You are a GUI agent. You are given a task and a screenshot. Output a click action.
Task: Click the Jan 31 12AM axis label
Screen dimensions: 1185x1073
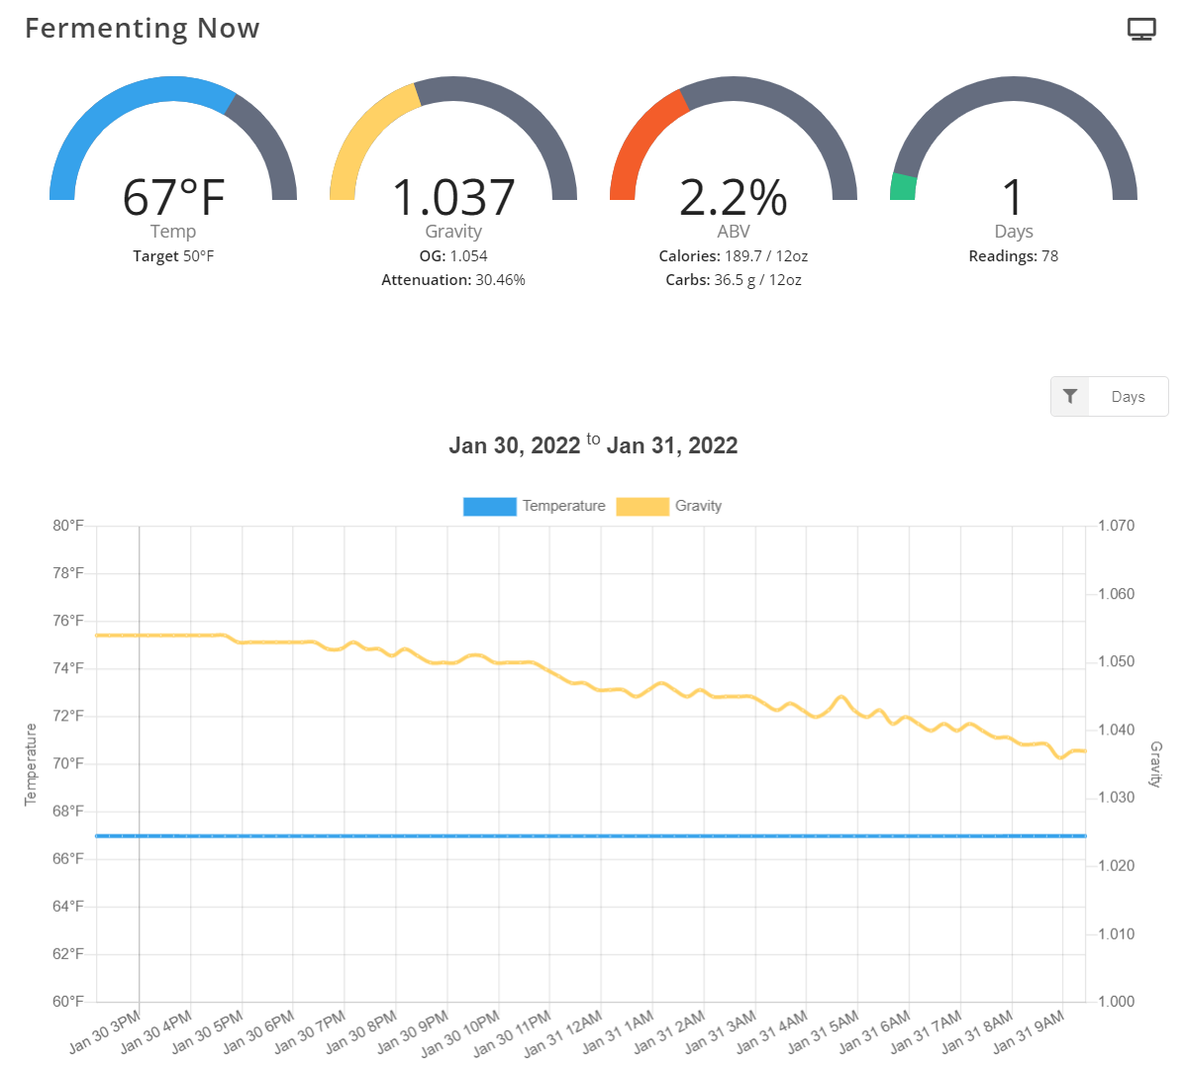[563, 1032]
